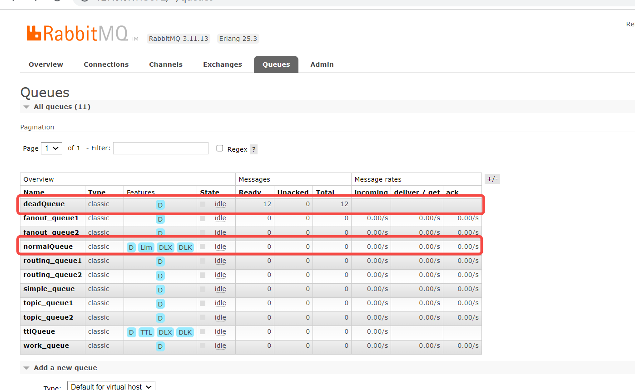The height and width of the screenshot is (390, 635).
Task: Open the queue Type dropdown
Action: [x=111, y=386]
